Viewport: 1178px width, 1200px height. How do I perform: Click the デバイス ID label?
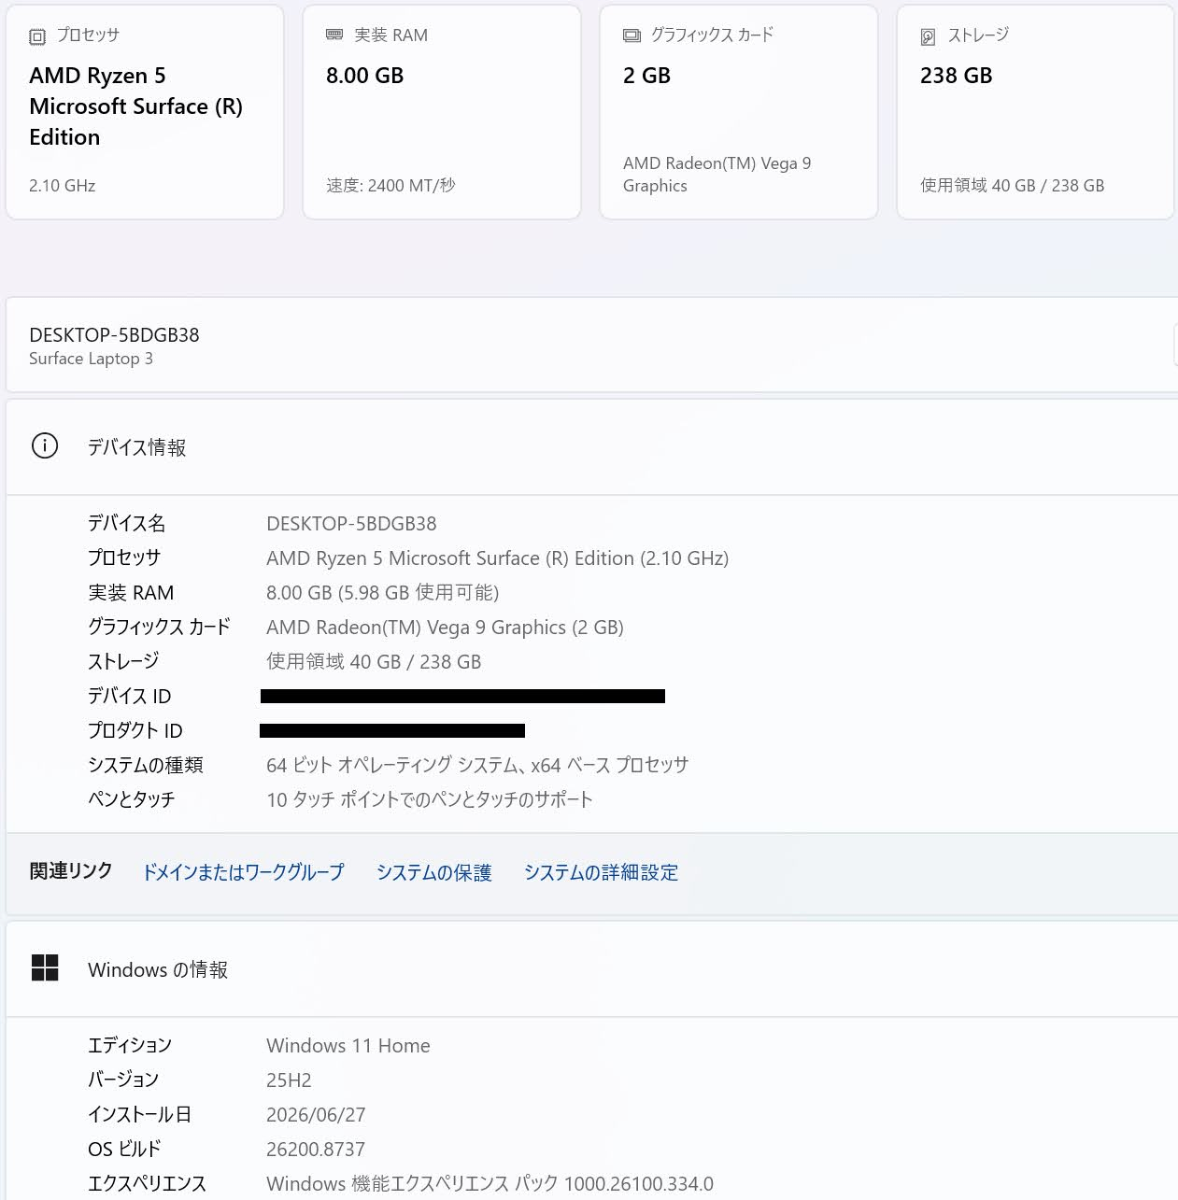click(x=130, y=697)
